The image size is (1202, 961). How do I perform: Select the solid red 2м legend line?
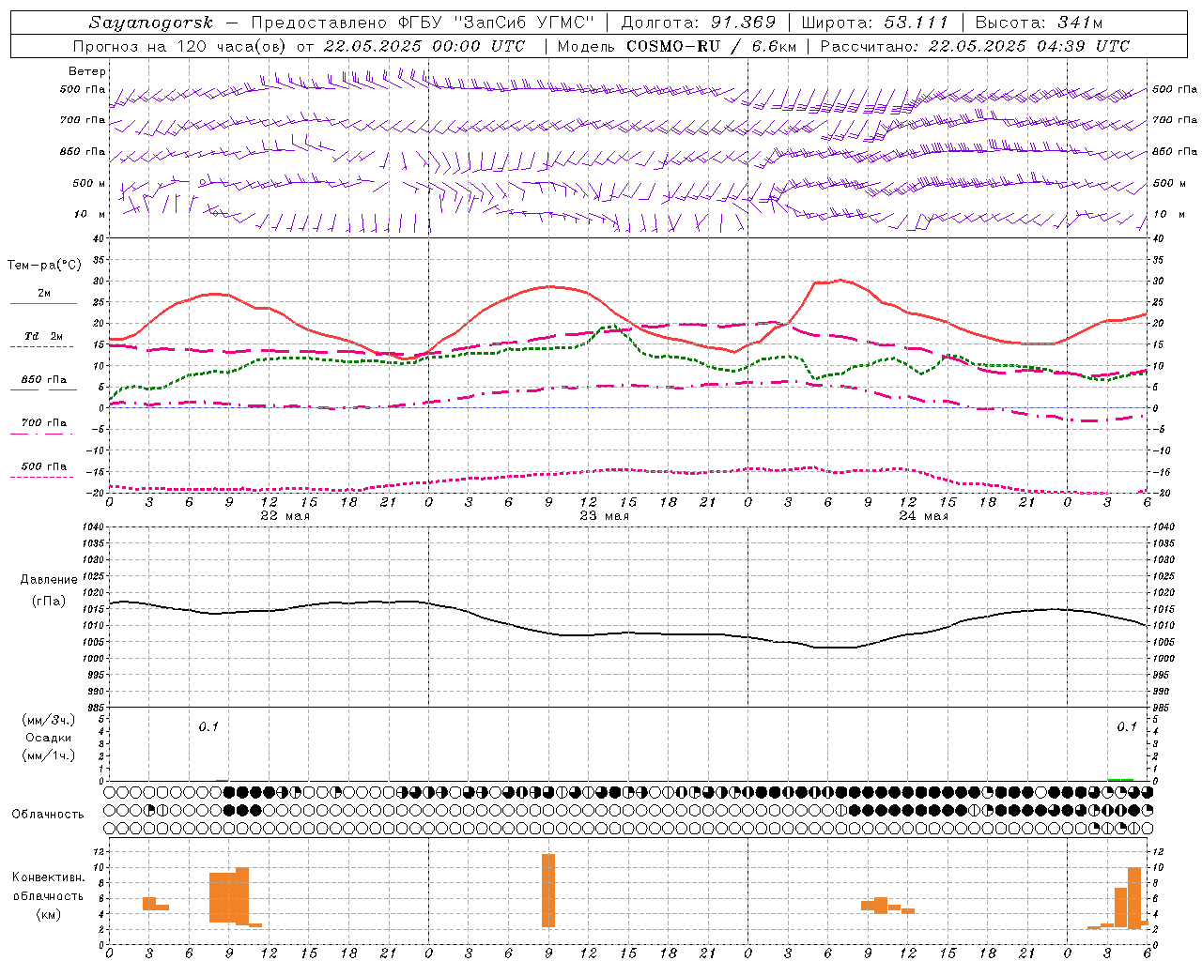pyautogui.click(x=43, y=304)
